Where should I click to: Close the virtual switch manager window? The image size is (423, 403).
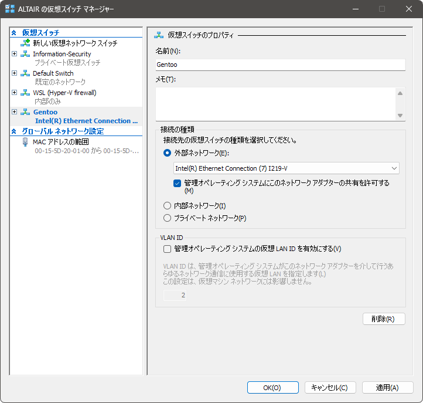pos(409,9)
